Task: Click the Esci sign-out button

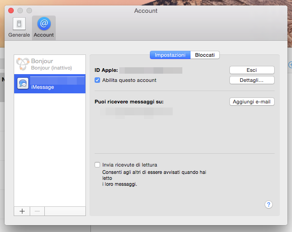Action: pos(252,70)
